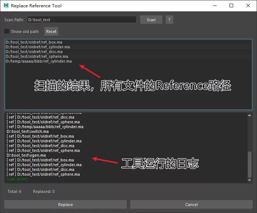The height and width of the screenshot is (213, 257).
Task: Click the log scrollbar down arrow
Action: pos(249,180)
